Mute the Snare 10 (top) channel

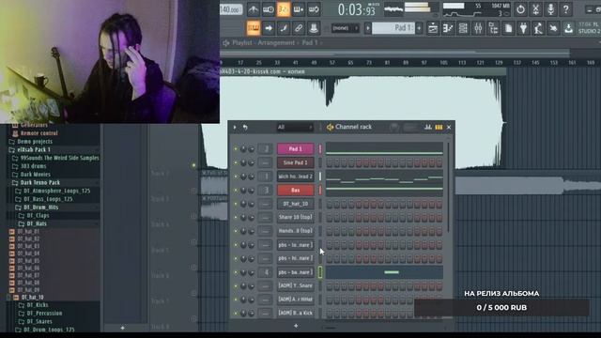(236, 217)
